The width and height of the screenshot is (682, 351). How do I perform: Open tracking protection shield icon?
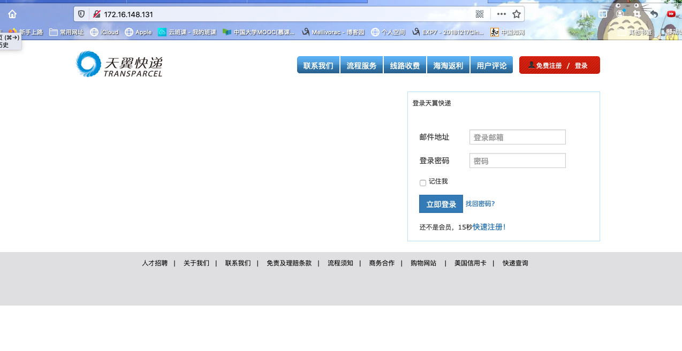[x=81, y=14]
